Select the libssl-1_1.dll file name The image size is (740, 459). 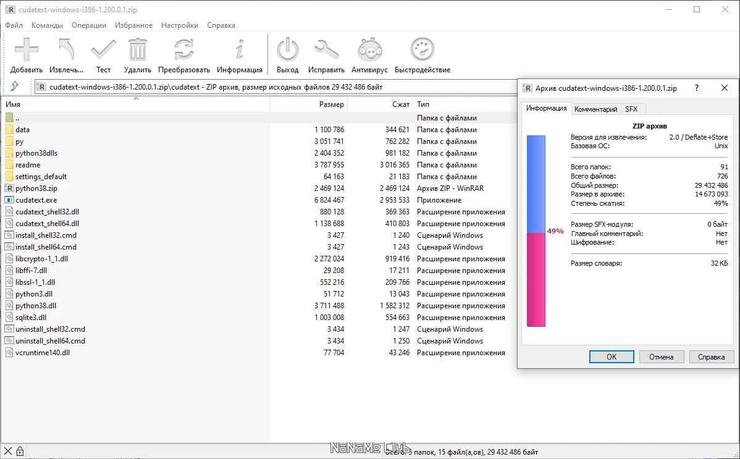[x=35, y=282]
